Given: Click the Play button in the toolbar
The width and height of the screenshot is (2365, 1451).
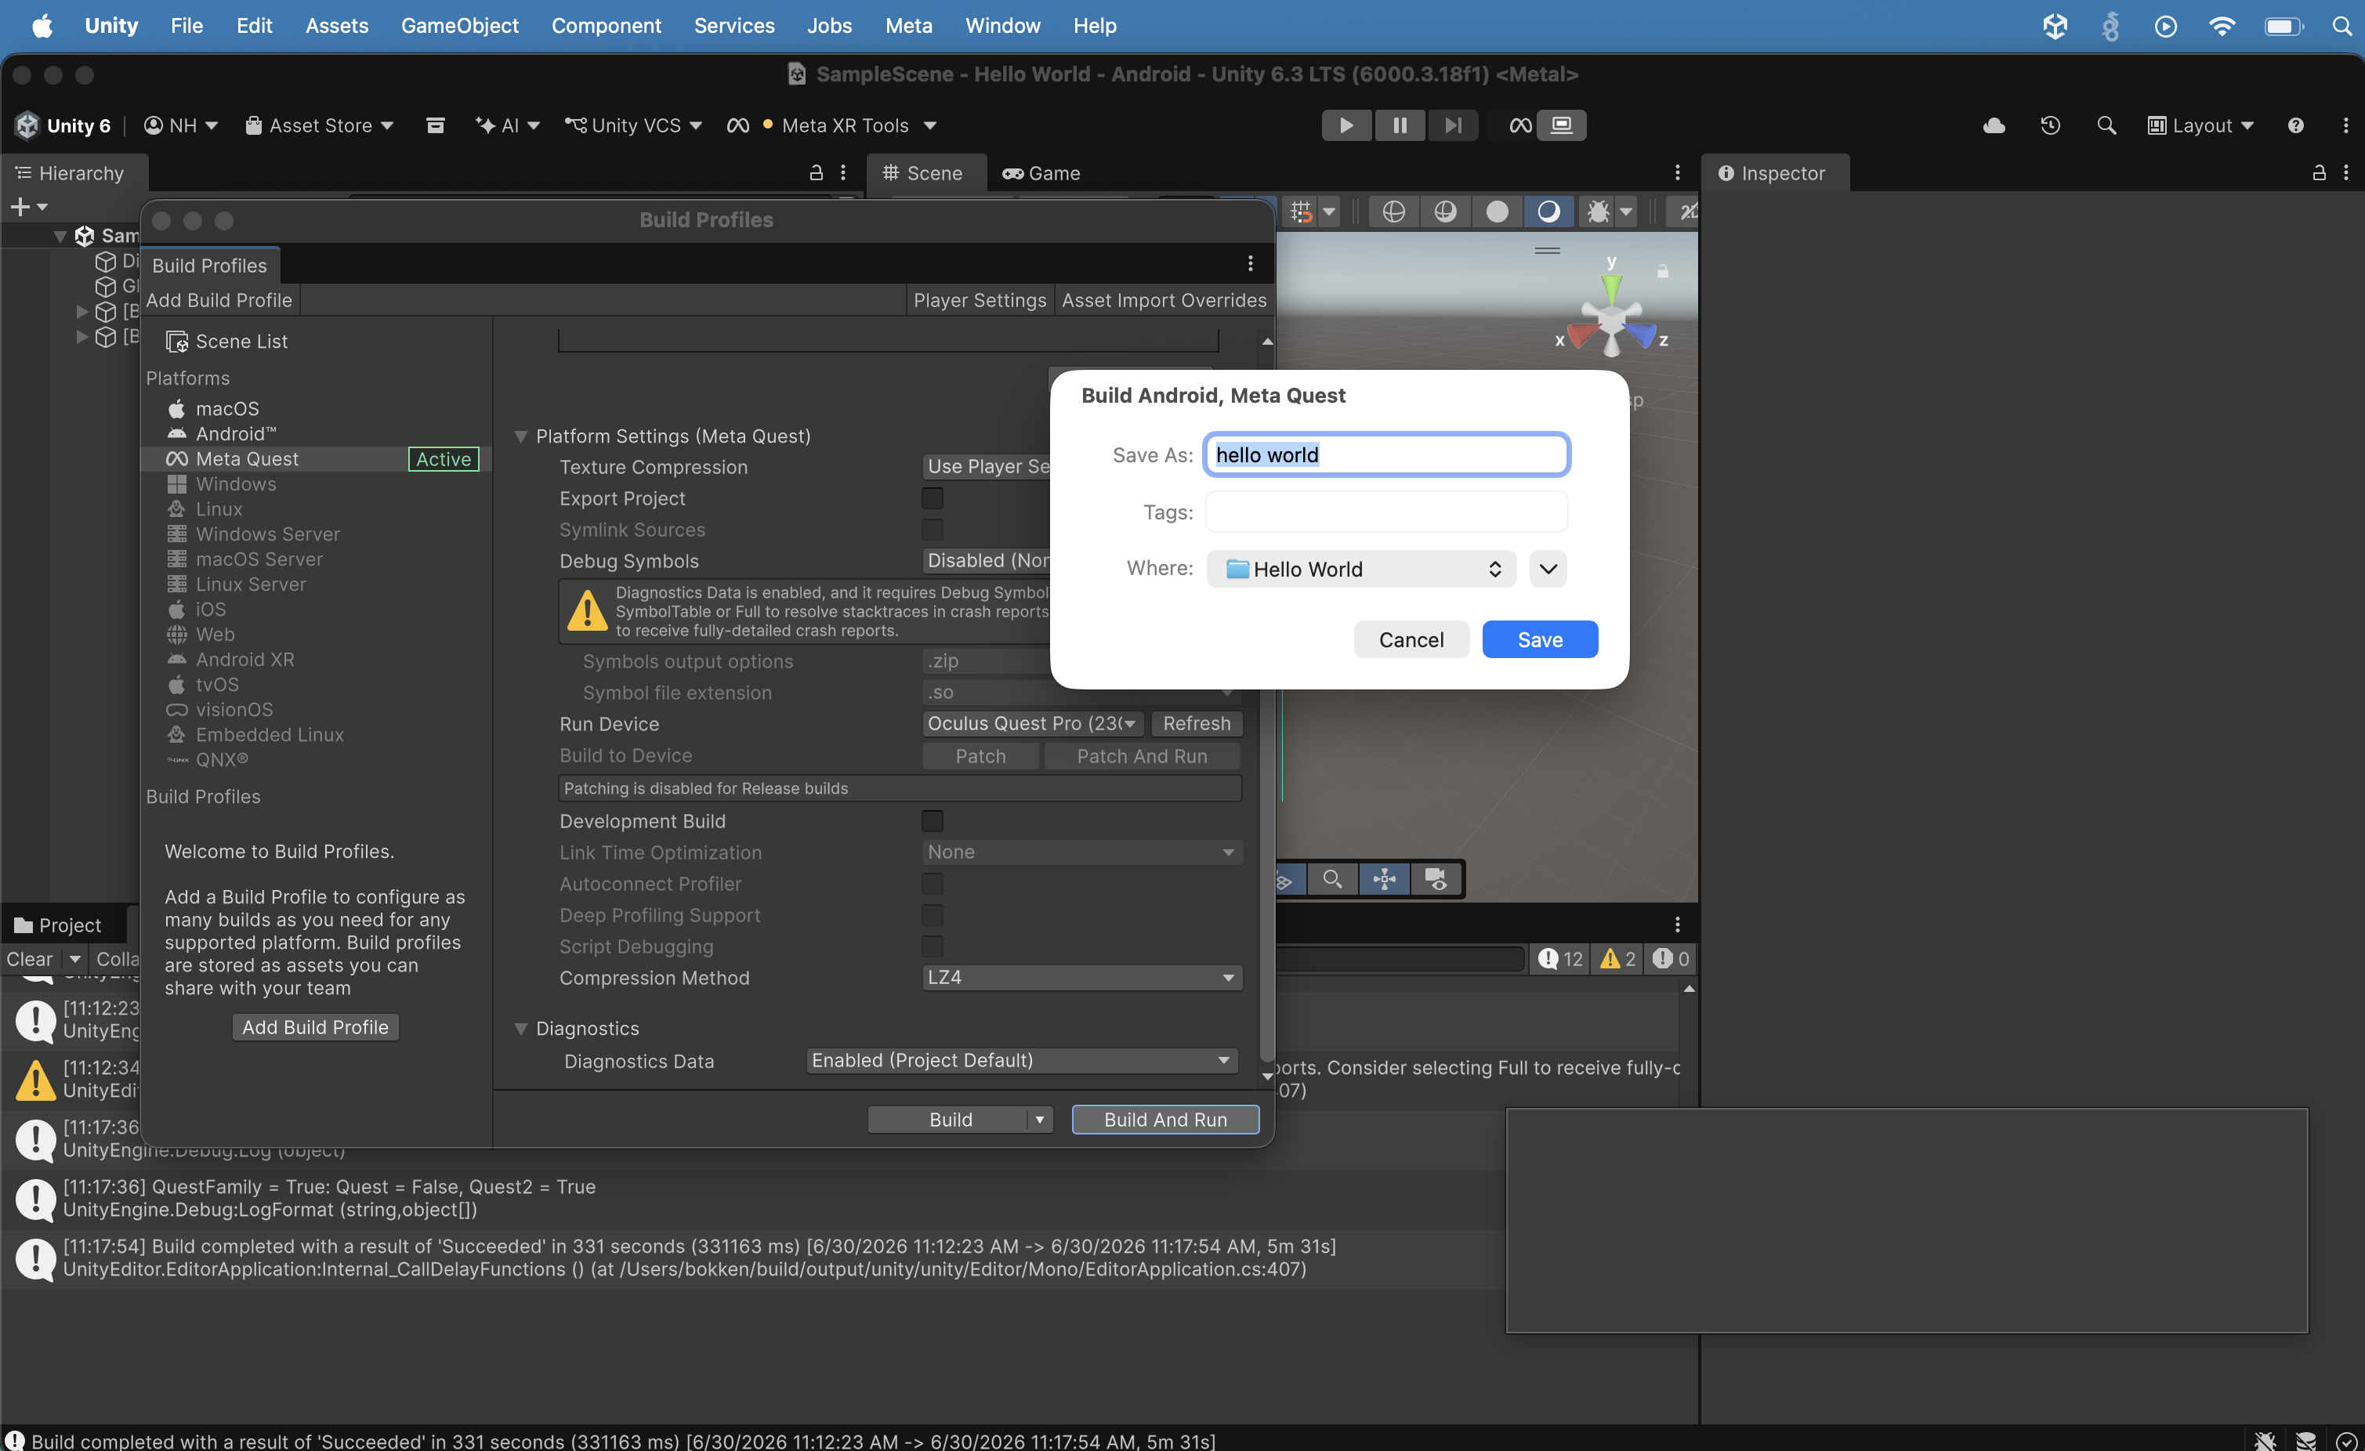Looking at the screenshot, I should point(1345,125).
